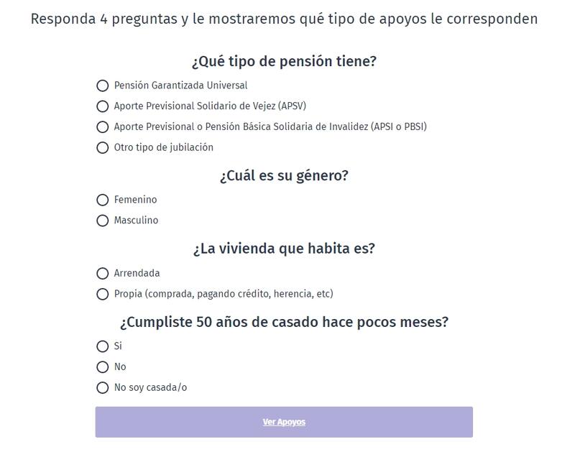
Task: Mark the housing as Arrendada
Action: coord(102,273)
